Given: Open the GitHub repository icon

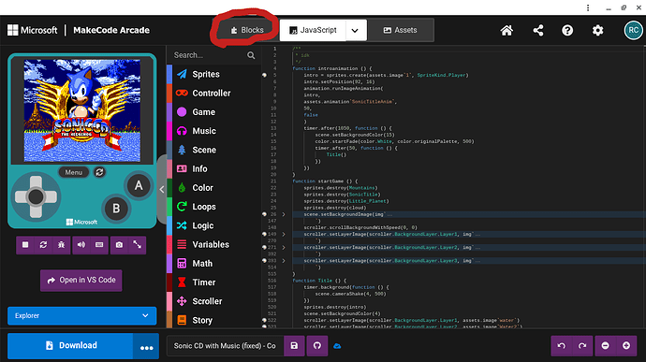Looking at the screenshot, I should [x=317, y=346].
